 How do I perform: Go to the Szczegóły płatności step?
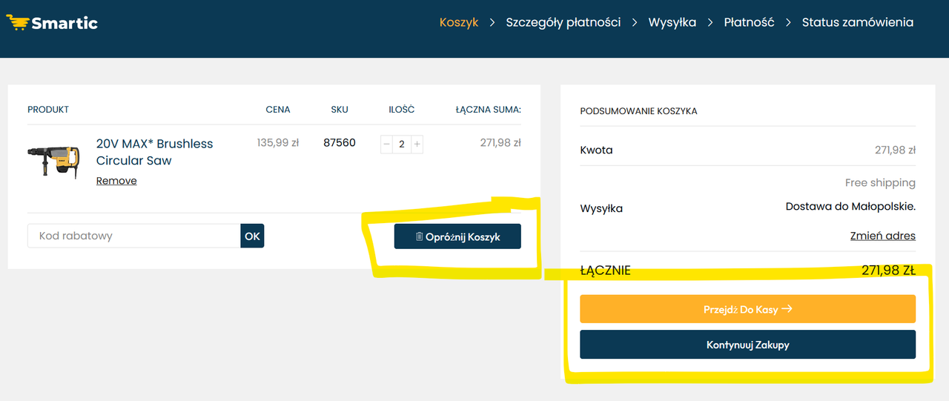563,22
